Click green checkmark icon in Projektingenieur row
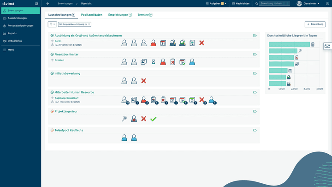 154,119
